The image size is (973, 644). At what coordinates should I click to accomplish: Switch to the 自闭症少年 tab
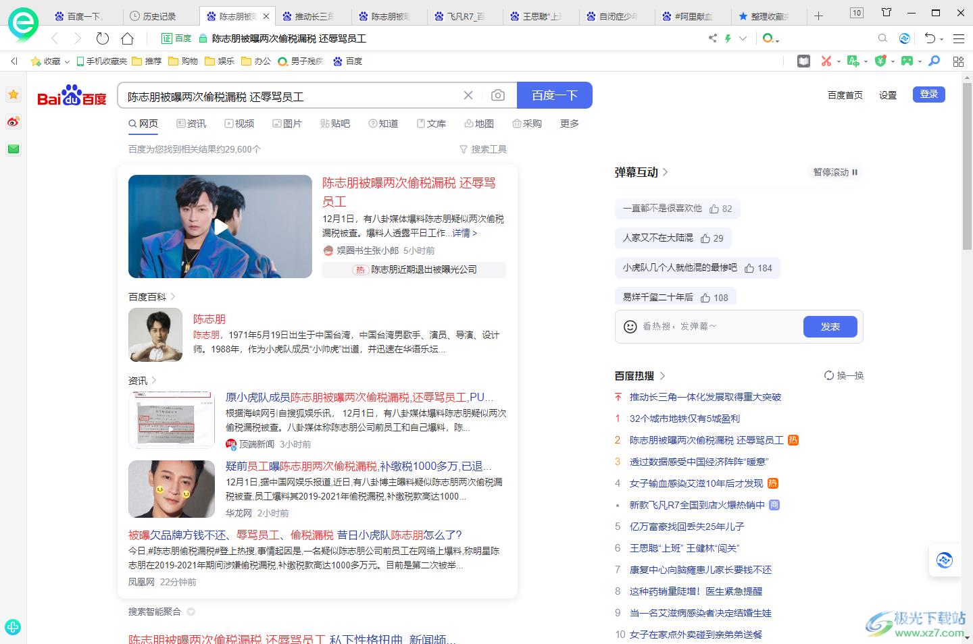point(618,16)
